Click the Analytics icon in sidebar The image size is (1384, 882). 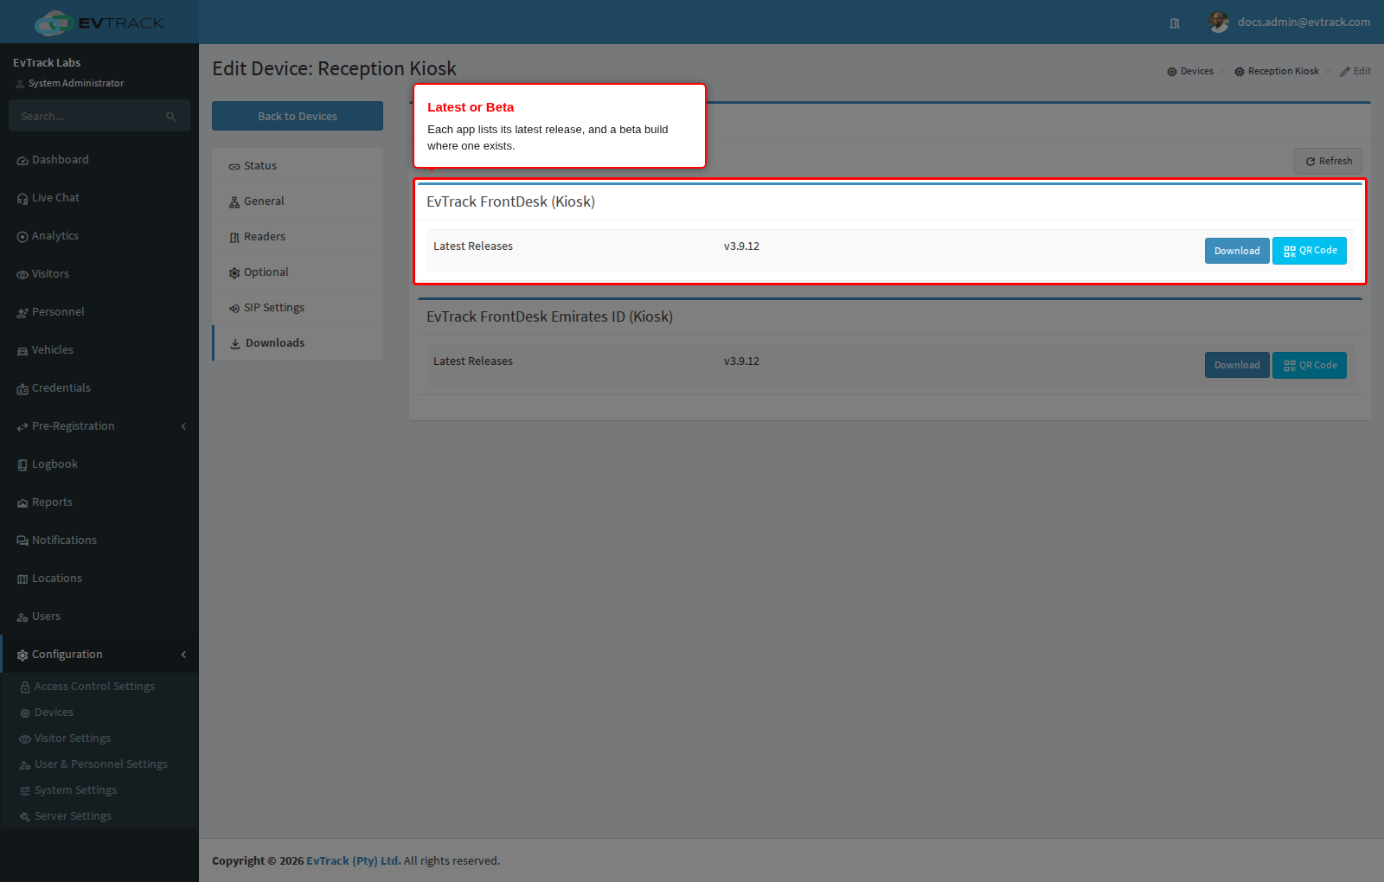(22, 237)
